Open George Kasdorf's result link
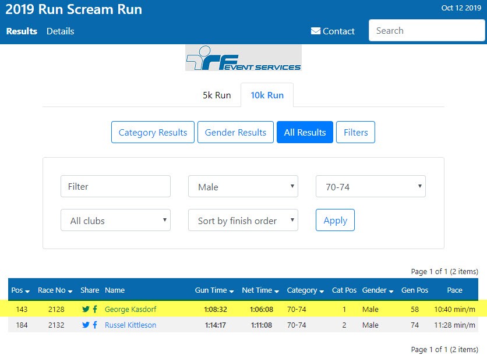This screenshot has width=487, height=355. click(x=130, y=310)
